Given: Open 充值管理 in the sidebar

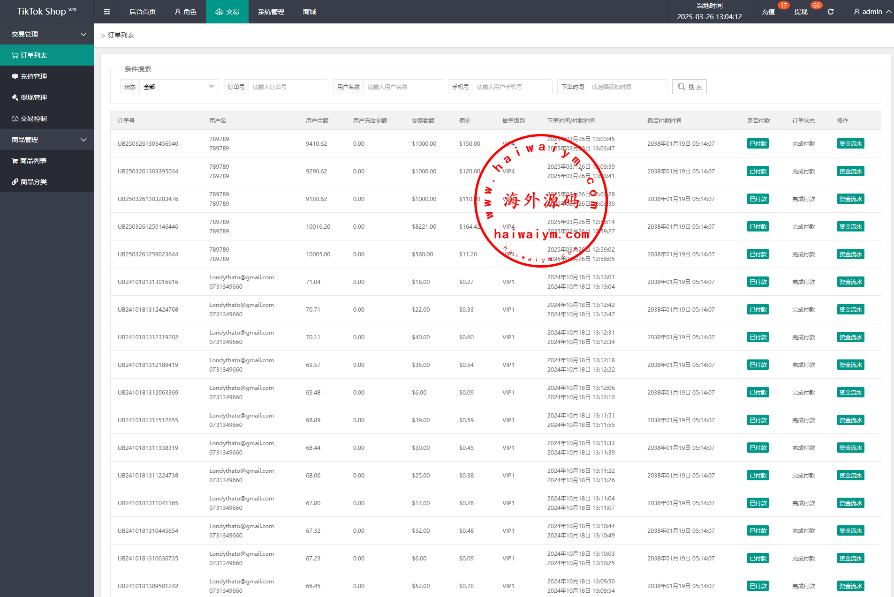Looking at the screenshot, I should tap(34, 76).
